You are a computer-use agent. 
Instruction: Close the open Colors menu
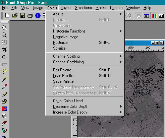click(x=52, y=8)
